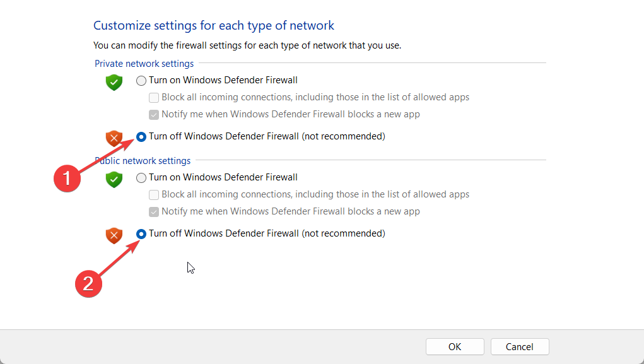Check Block all incoming connections under Private network
The image size is (644, 364).
click(x=154, y=98)
